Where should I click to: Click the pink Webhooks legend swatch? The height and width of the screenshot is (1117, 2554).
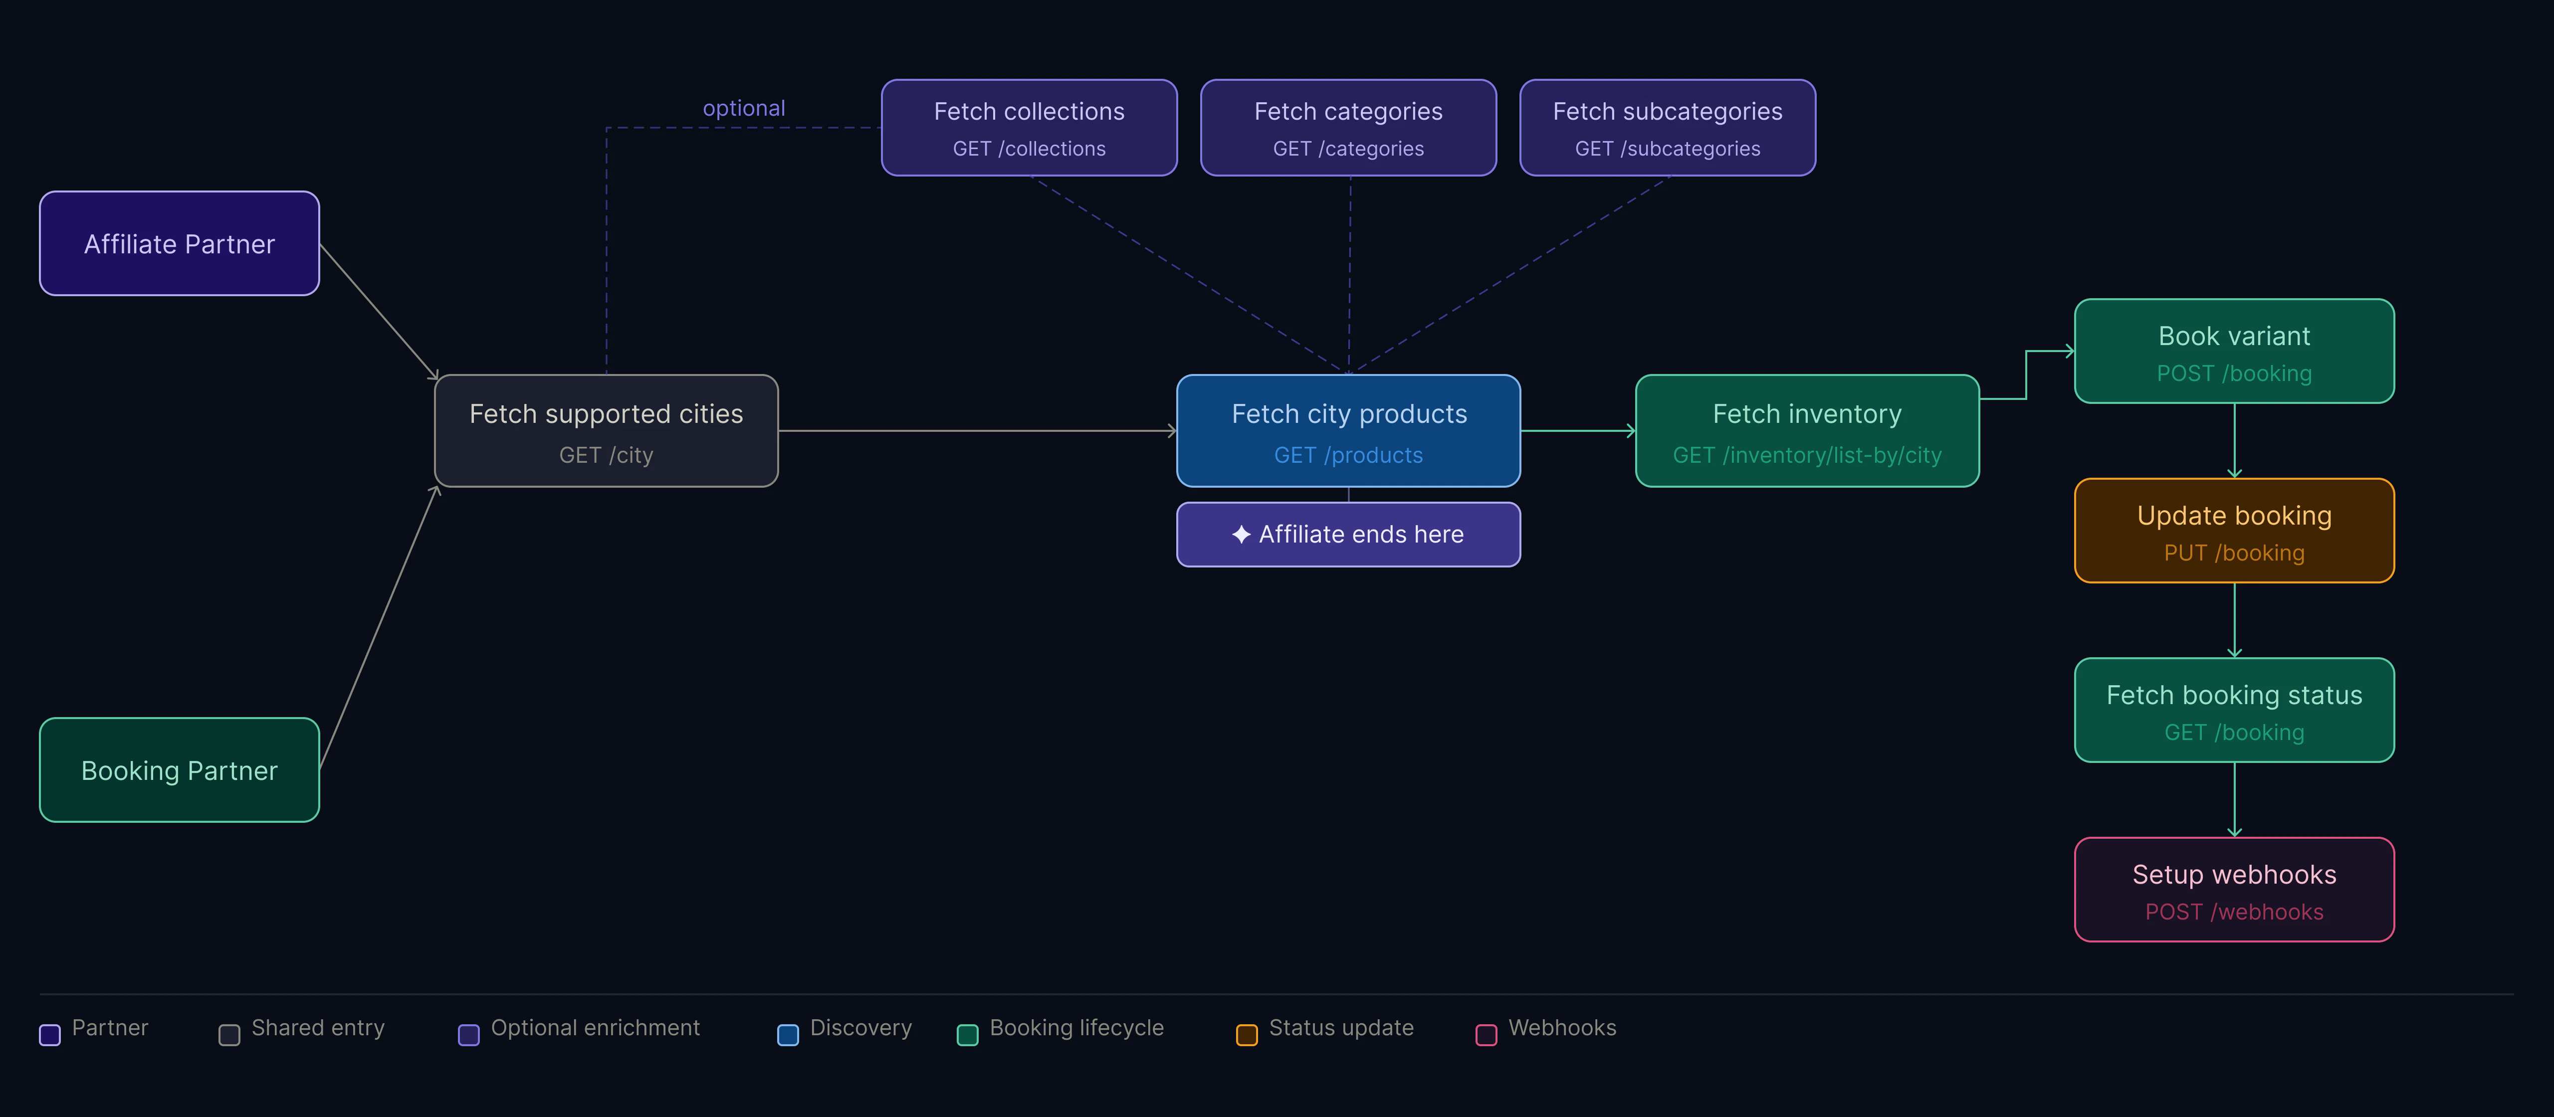click(x=1486, y=1035)
